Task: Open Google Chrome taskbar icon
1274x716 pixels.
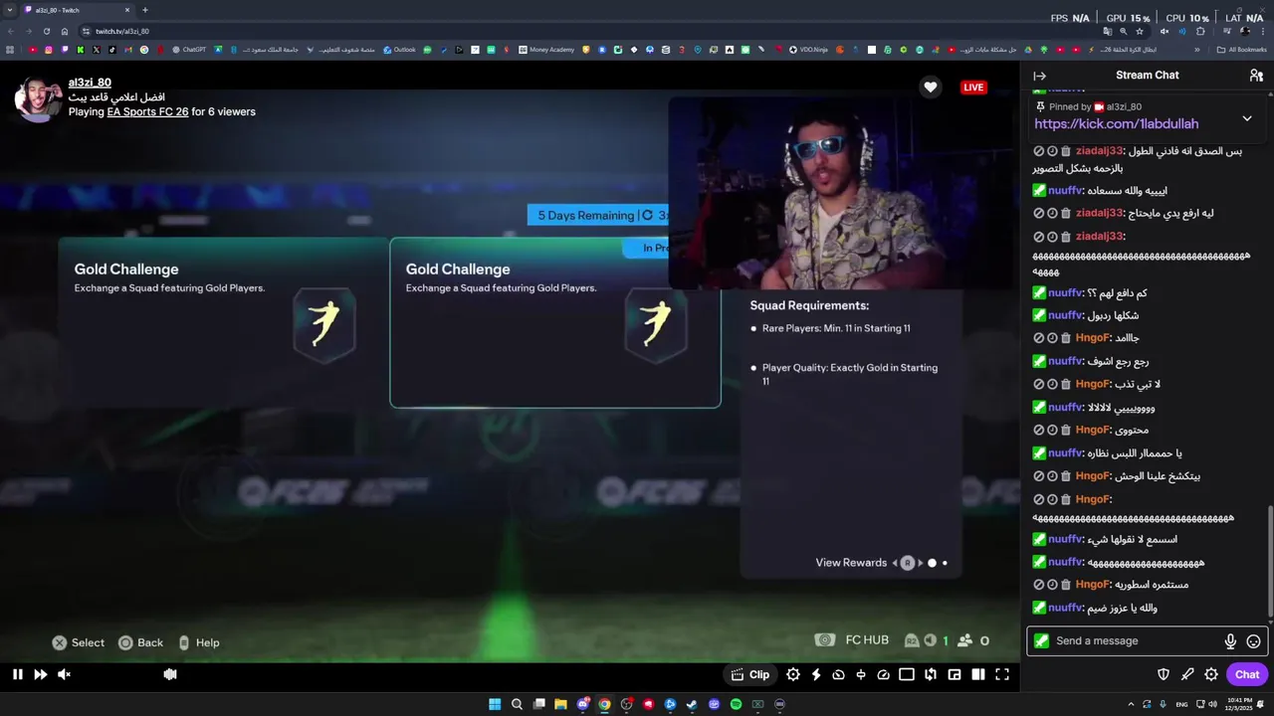Action: [604, 704]
